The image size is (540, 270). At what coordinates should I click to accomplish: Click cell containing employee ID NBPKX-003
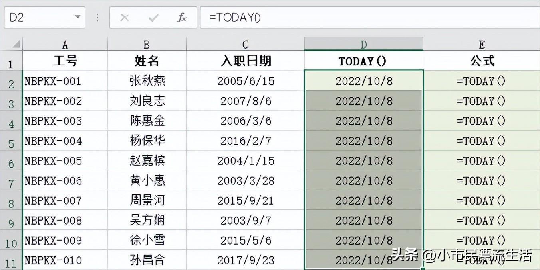(65, 121)
